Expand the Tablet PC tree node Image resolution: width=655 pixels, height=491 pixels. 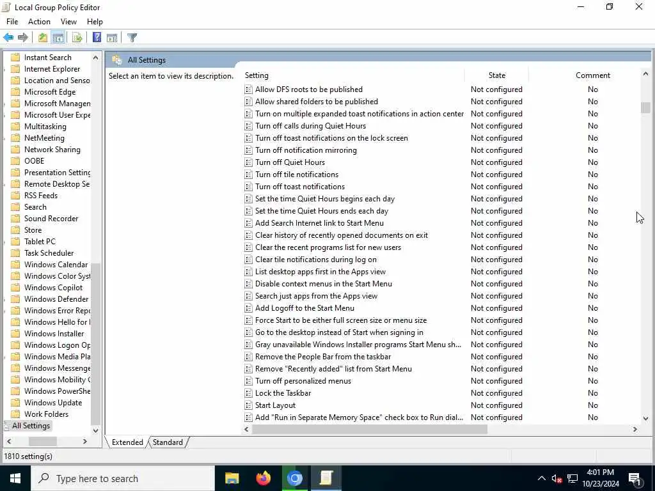click(4, 242)
